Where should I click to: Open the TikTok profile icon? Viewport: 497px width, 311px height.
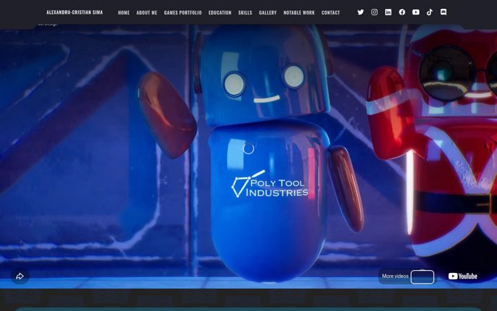(429, 12)
